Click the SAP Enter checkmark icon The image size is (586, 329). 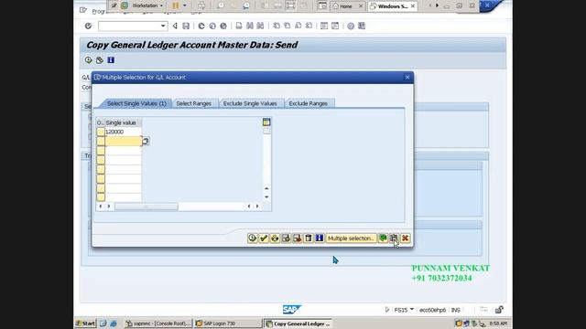[88, 26]
